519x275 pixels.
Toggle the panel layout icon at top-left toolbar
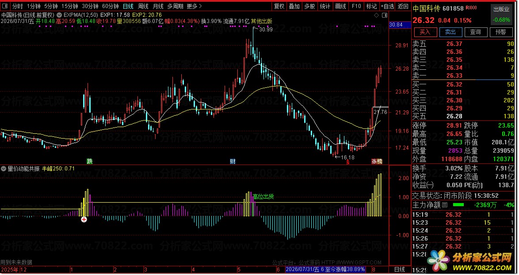pyautogui.click(x=4, y=6)
